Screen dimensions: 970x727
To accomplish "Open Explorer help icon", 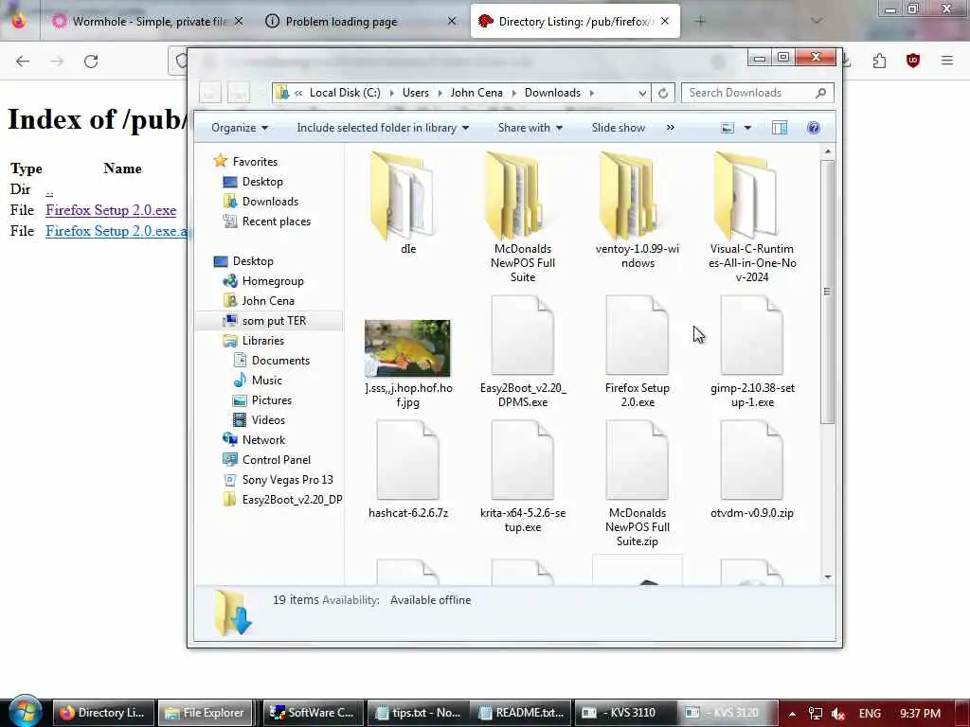I will 814,128.
